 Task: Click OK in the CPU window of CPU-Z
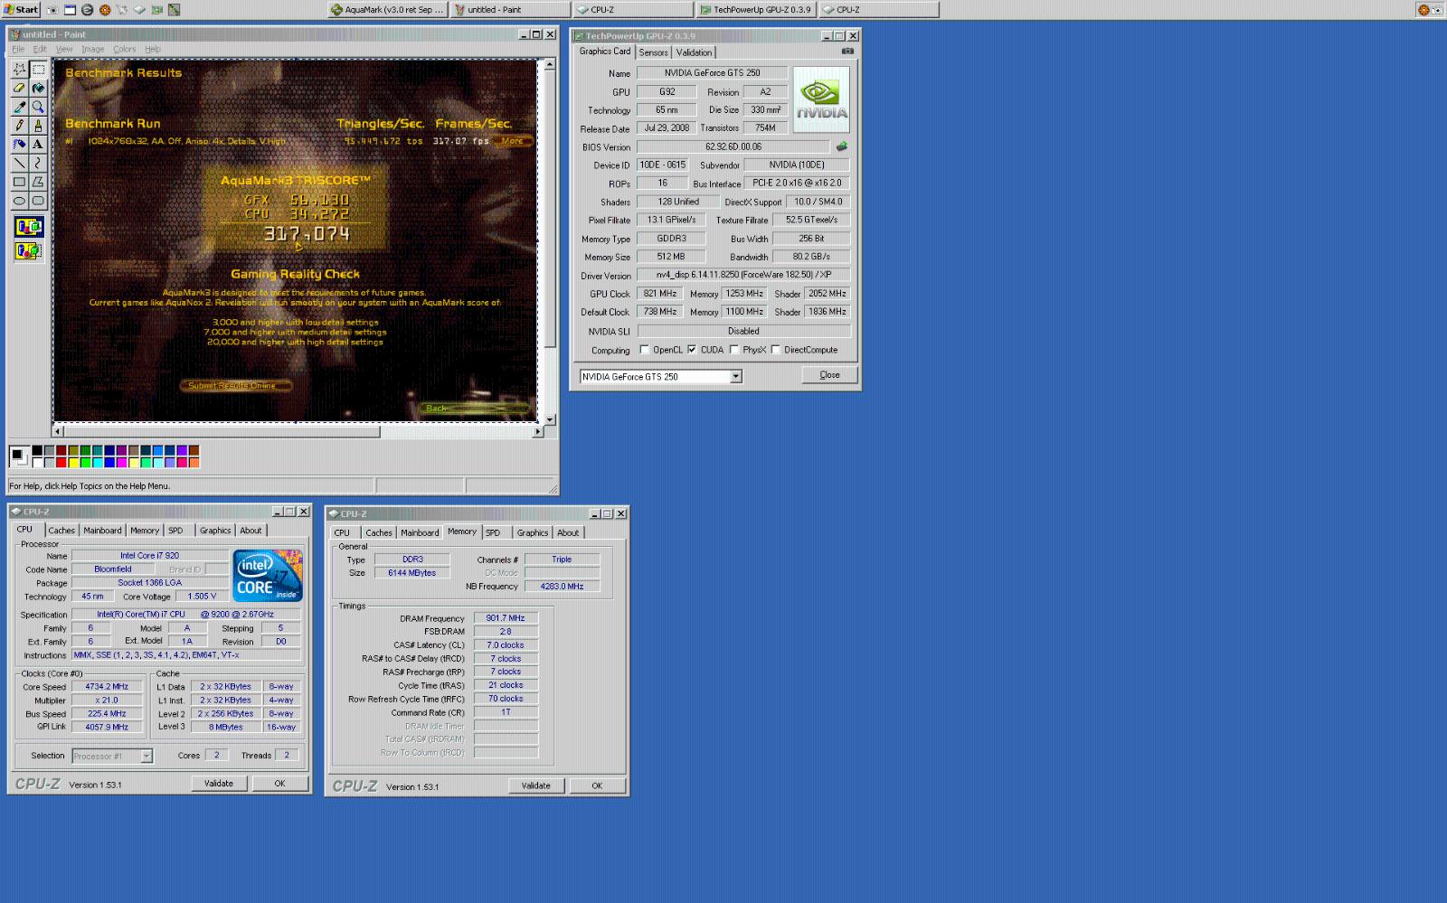[x=279, y=784]
